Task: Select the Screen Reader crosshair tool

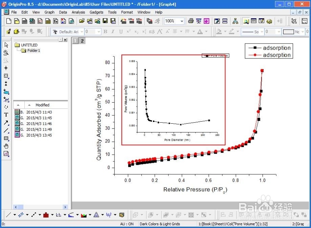Action: pyautogui.click(x=6, y=68)
